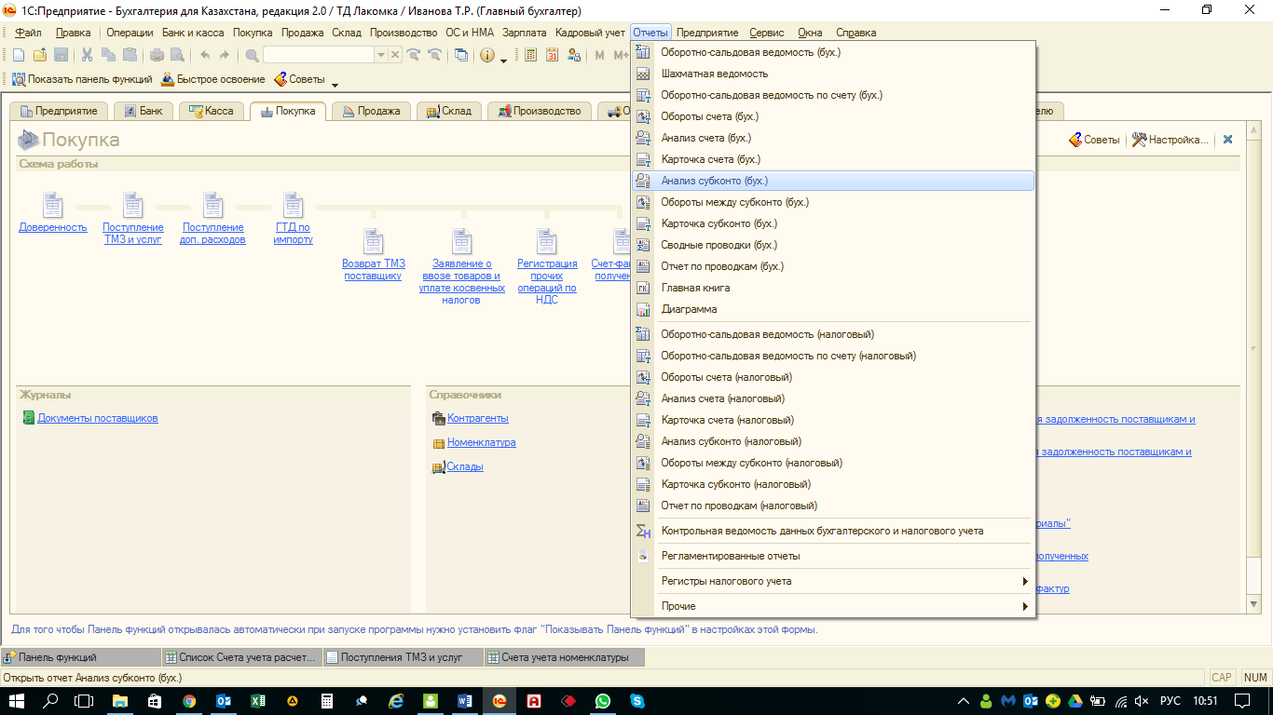Open the Склады reference link
Viewport: 1273px width, 715px height.
465,466
